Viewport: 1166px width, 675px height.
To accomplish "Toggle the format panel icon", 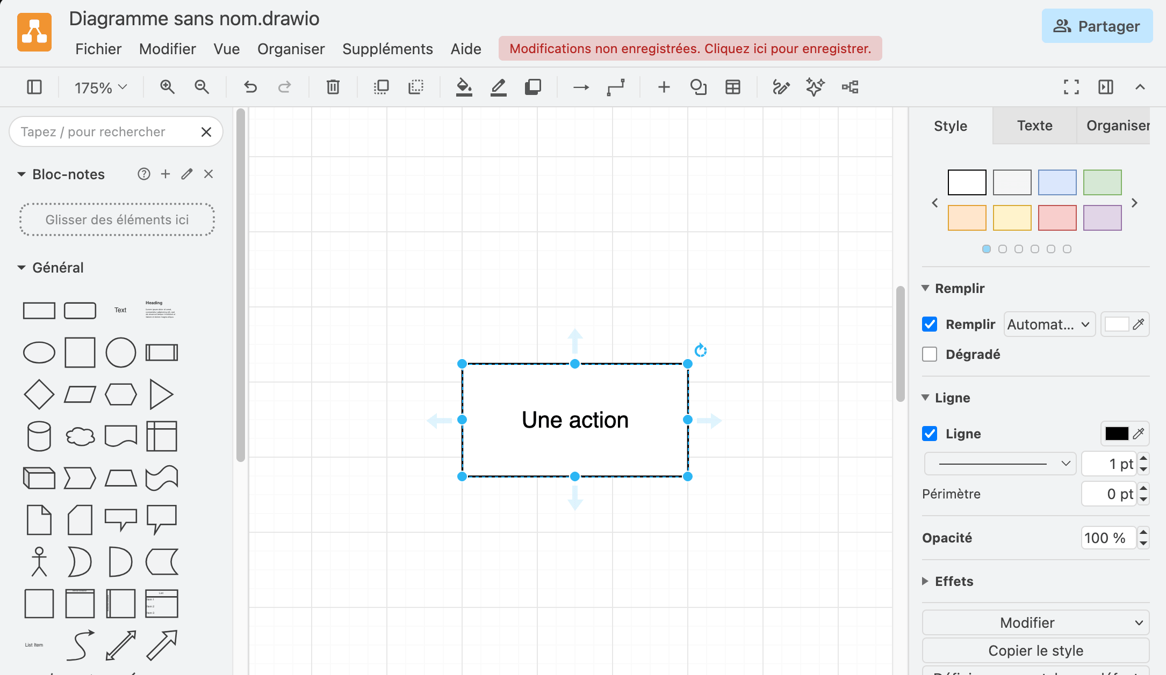I will coord(1106,87).
